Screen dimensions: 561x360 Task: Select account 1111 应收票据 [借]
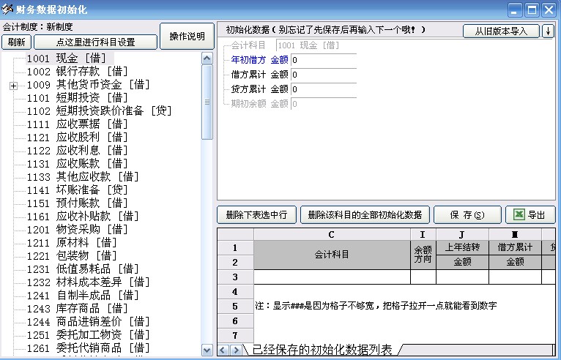coord(78,124)
